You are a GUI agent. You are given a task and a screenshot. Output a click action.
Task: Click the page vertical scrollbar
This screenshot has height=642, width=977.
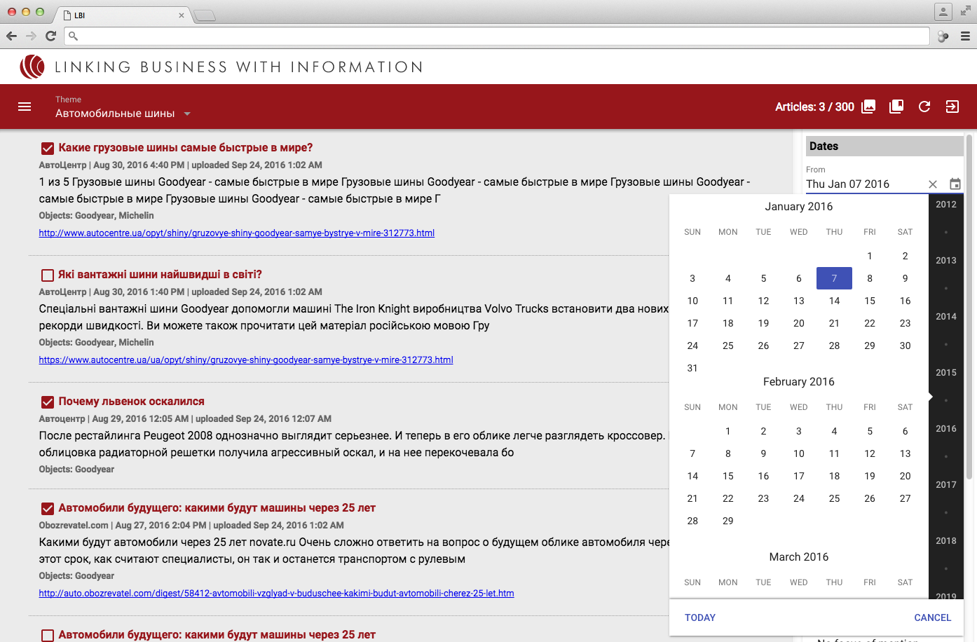970,307
